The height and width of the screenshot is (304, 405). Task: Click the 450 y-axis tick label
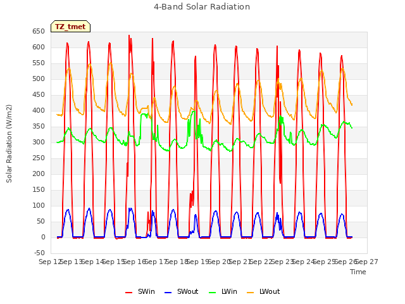coord(39,95)
